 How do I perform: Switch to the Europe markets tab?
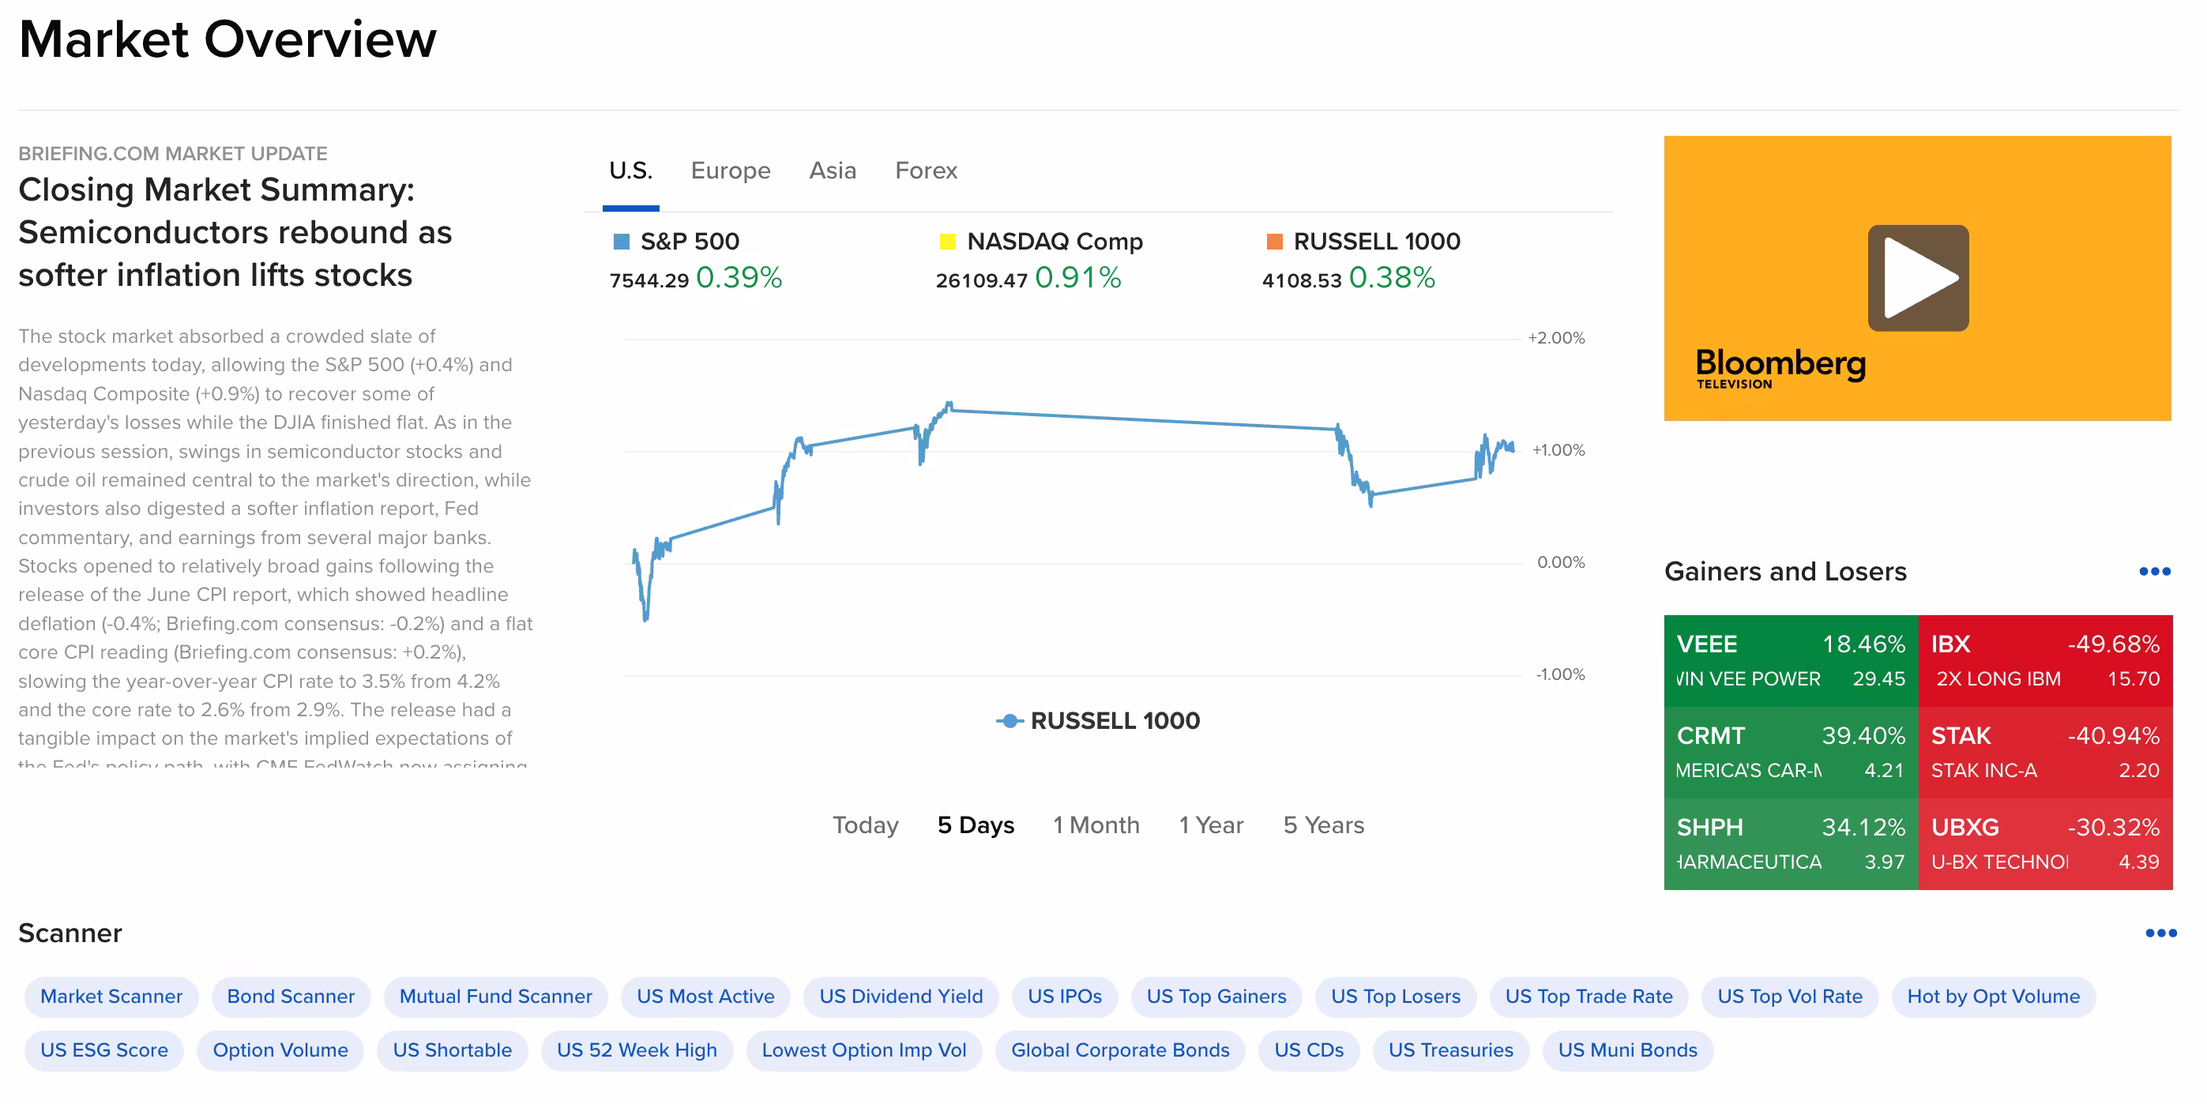[730, 171]
